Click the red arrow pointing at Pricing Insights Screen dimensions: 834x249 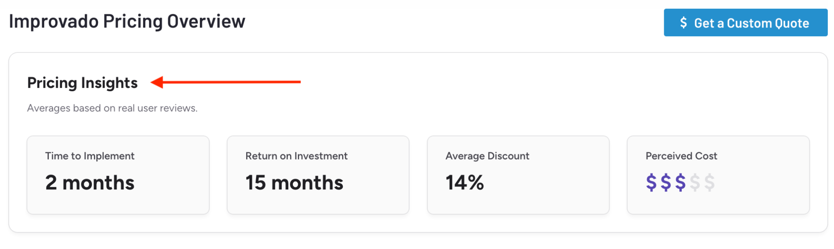225,82
